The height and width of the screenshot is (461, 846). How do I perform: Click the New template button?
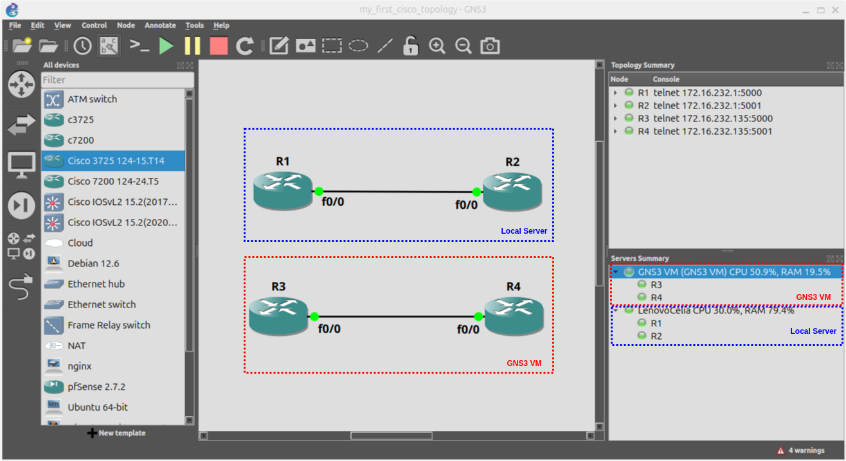click(x=116, y=433)
